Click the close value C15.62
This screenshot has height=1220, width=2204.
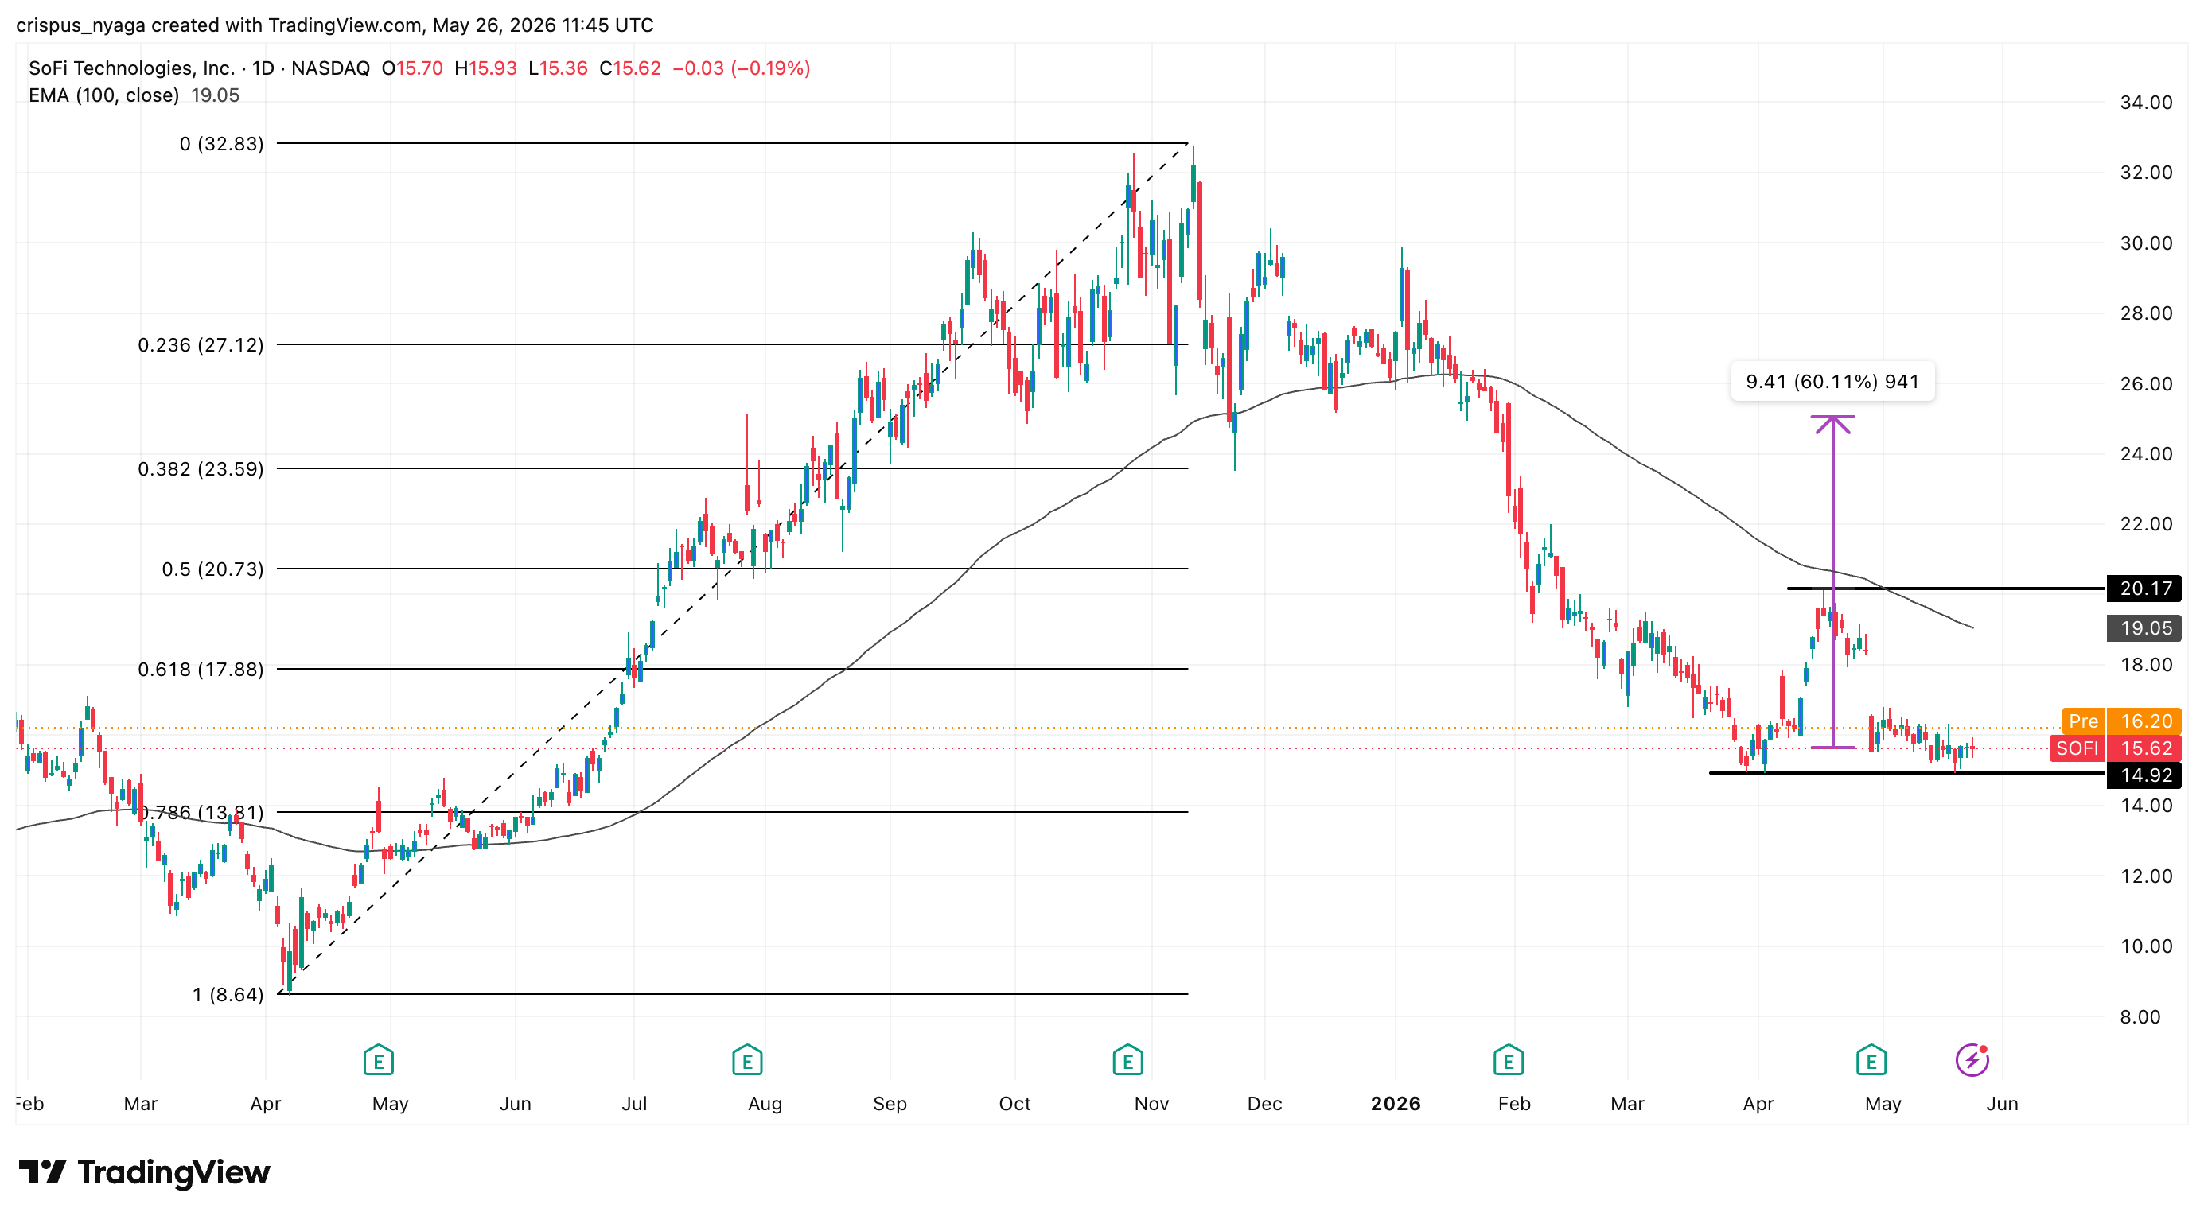click(631, 68)
